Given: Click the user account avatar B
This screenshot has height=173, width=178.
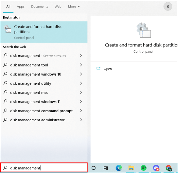Looking at the screenshot, I should (168, 6).
